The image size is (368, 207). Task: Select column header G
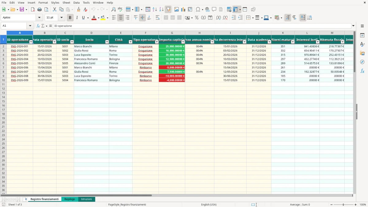point(172,33)
